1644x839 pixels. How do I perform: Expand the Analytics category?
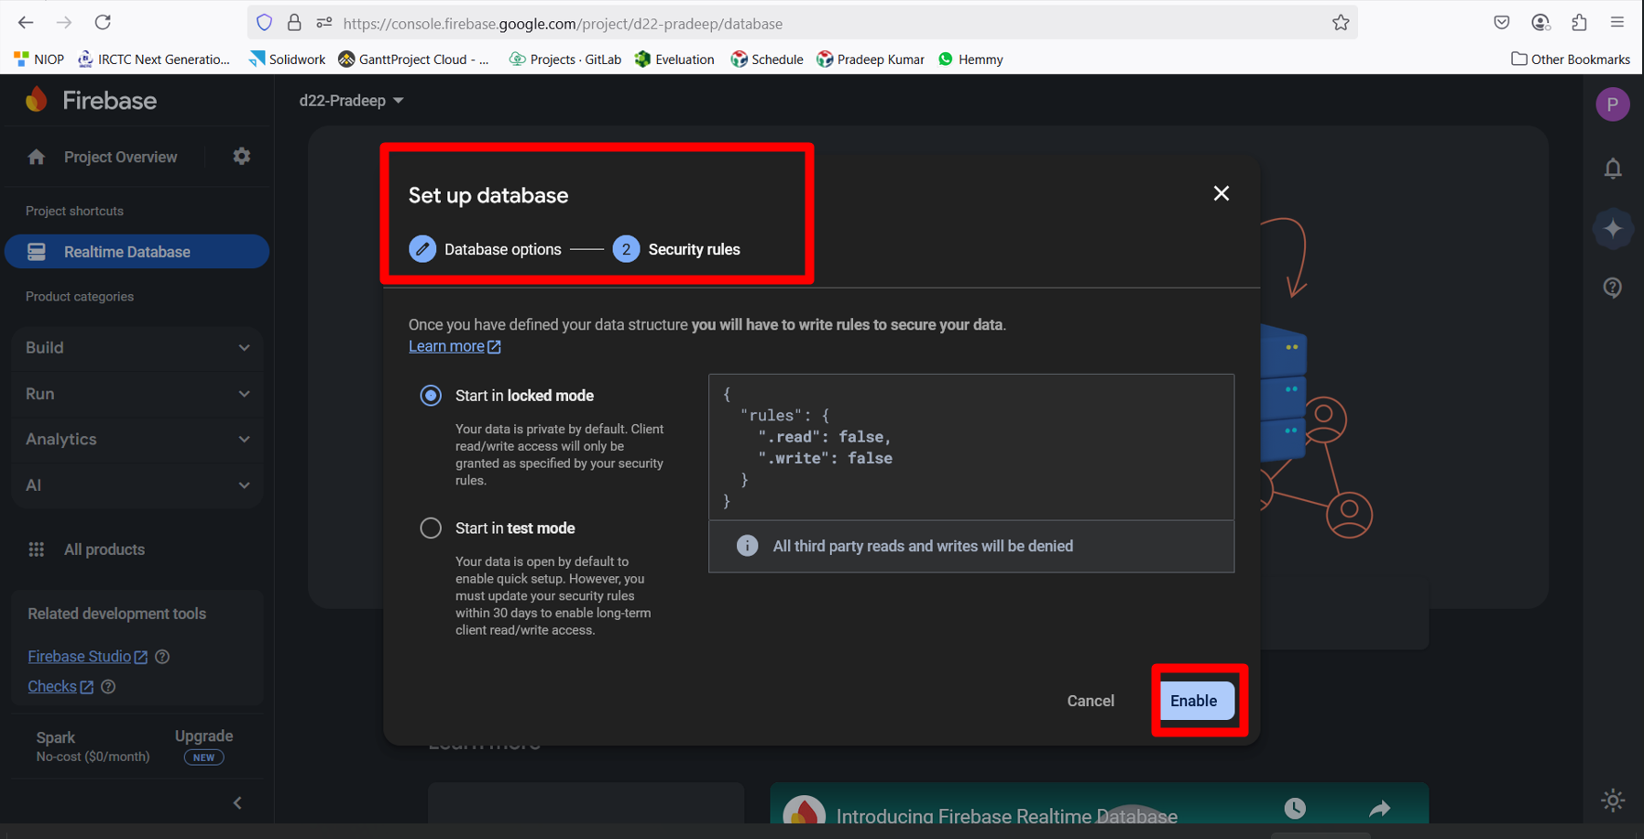click(x=137, y=440)
